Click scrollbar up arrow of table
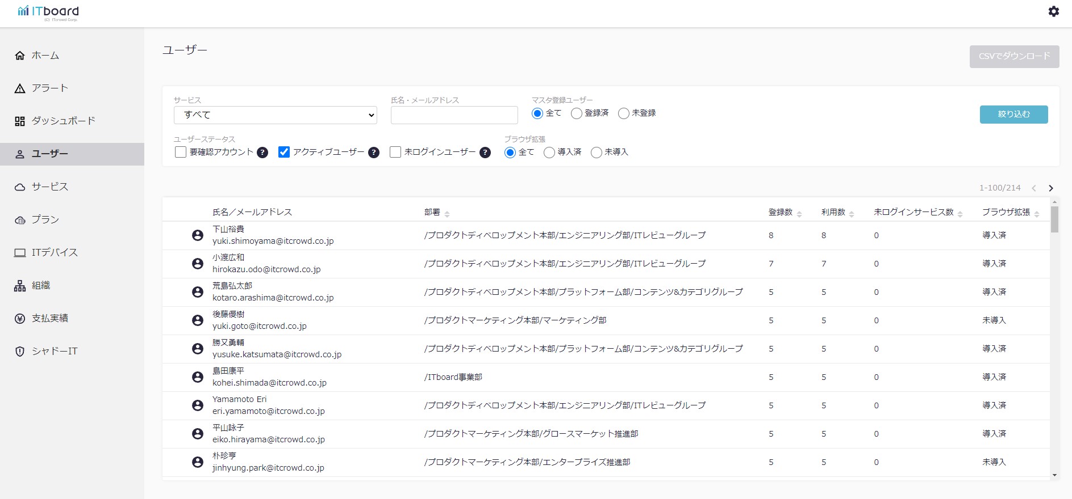Screen dimensions: 1072x499 (1054, 202)
